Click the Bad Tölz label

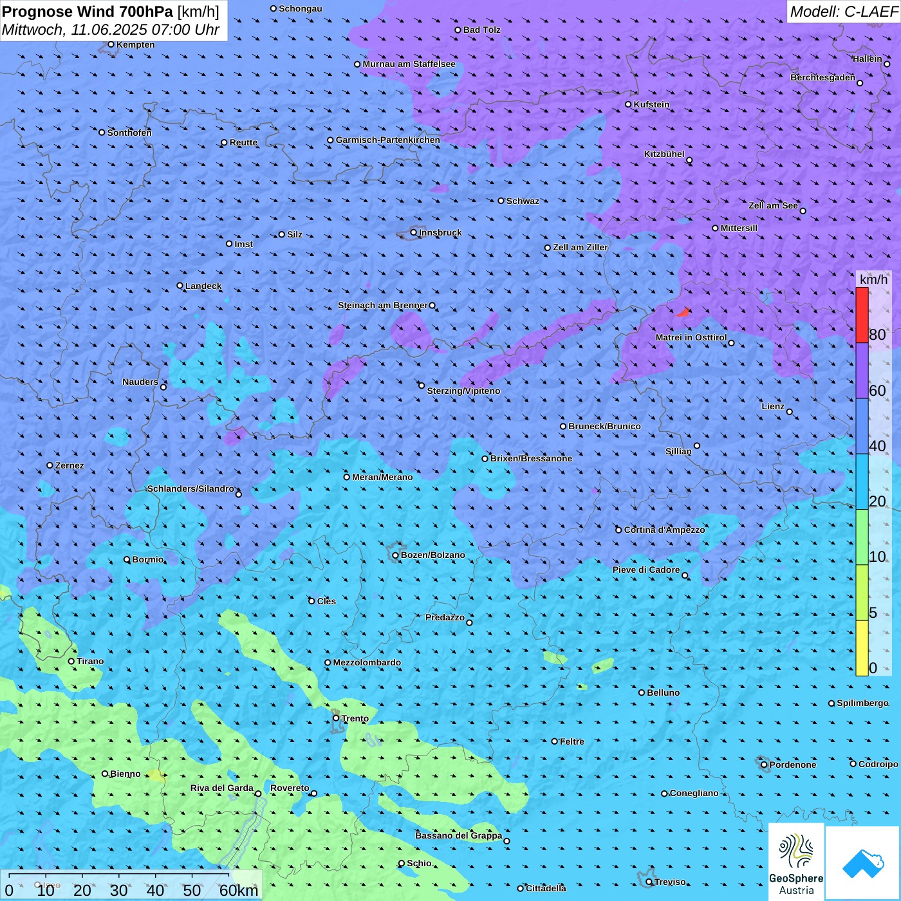481,30
